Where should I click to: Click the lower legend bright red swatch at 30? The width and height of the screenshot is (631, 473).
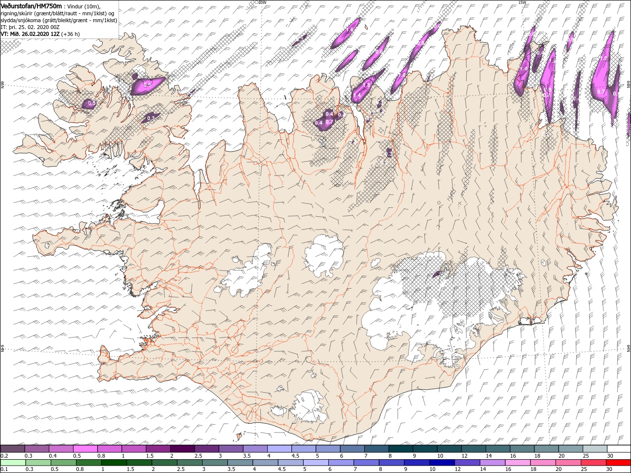618,463
